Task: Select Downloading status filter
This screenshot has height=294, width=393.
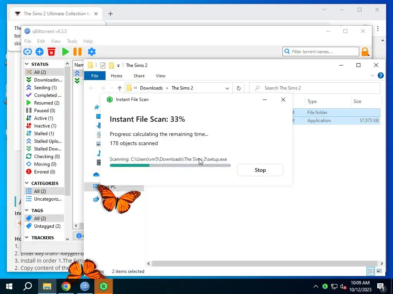Action: (x=45, y=80)
